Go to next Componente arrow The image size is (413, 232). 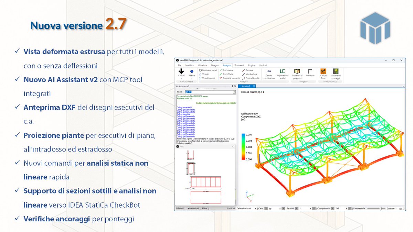[350, 208]
